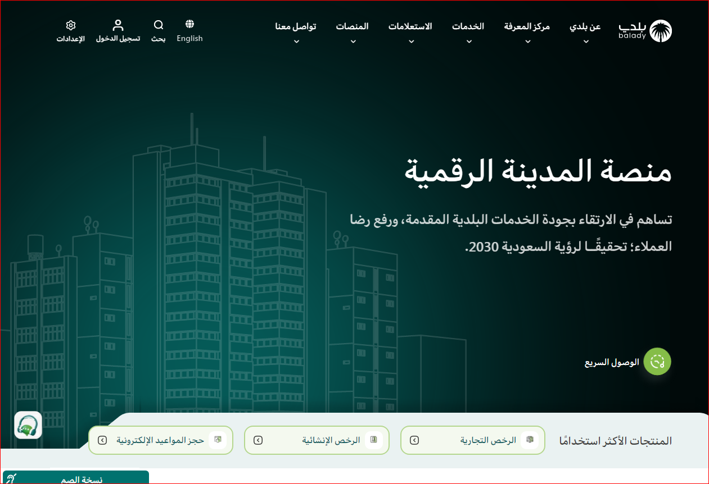
Task: Open the settings gear icon
Action: (x=70, y=25)
